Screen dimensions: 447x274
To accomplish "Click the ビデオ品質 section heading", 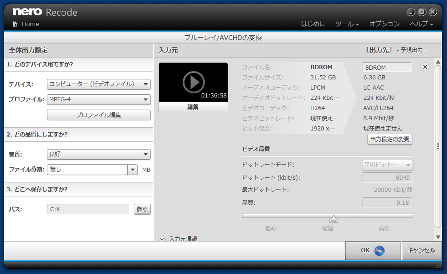I will click(256, 149).
